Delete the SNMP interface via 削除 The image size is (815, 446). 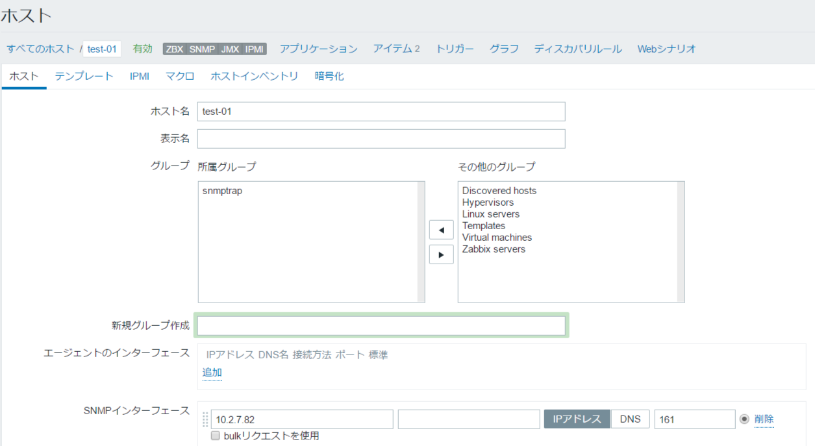pos(764,419)
